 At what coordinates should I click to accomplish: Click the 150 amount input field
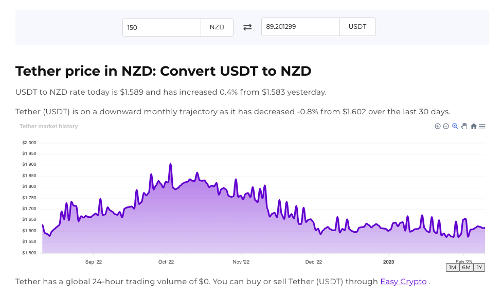(x=162, y=27)
